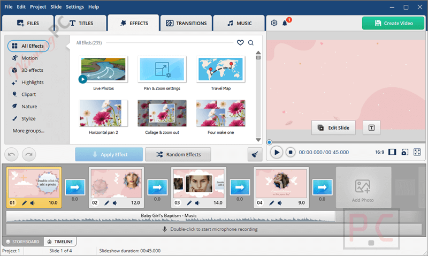Enter fullscreen preview mode

[417, 152]
